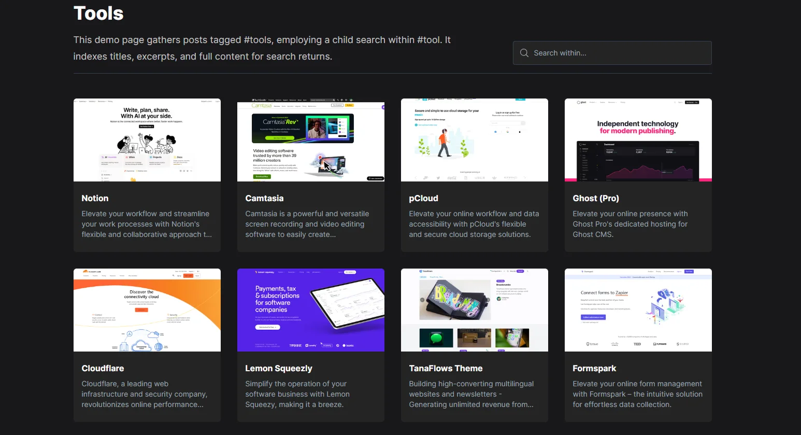Click the pCloud preview thumbnail
Screen dimensions: 801x435
[474, 139]
